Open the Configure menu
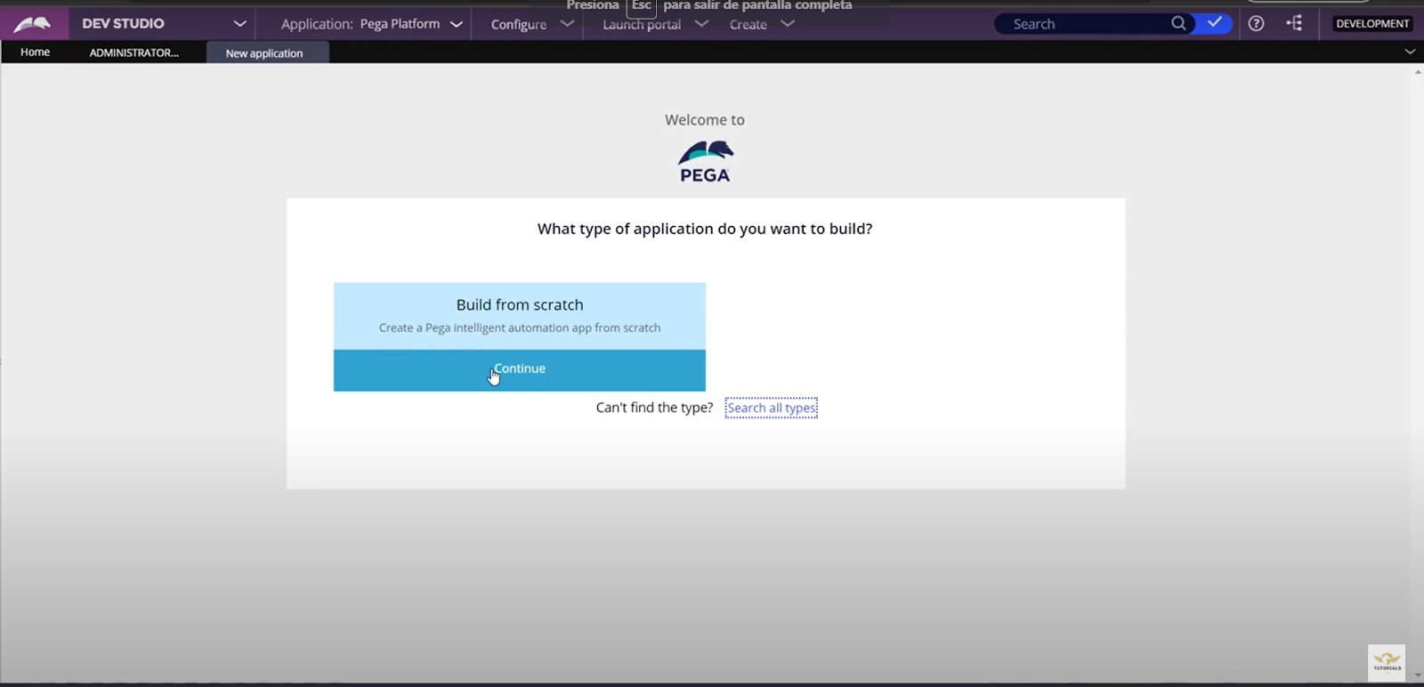The image size is (1424, 687). click(x=519, y=24)
